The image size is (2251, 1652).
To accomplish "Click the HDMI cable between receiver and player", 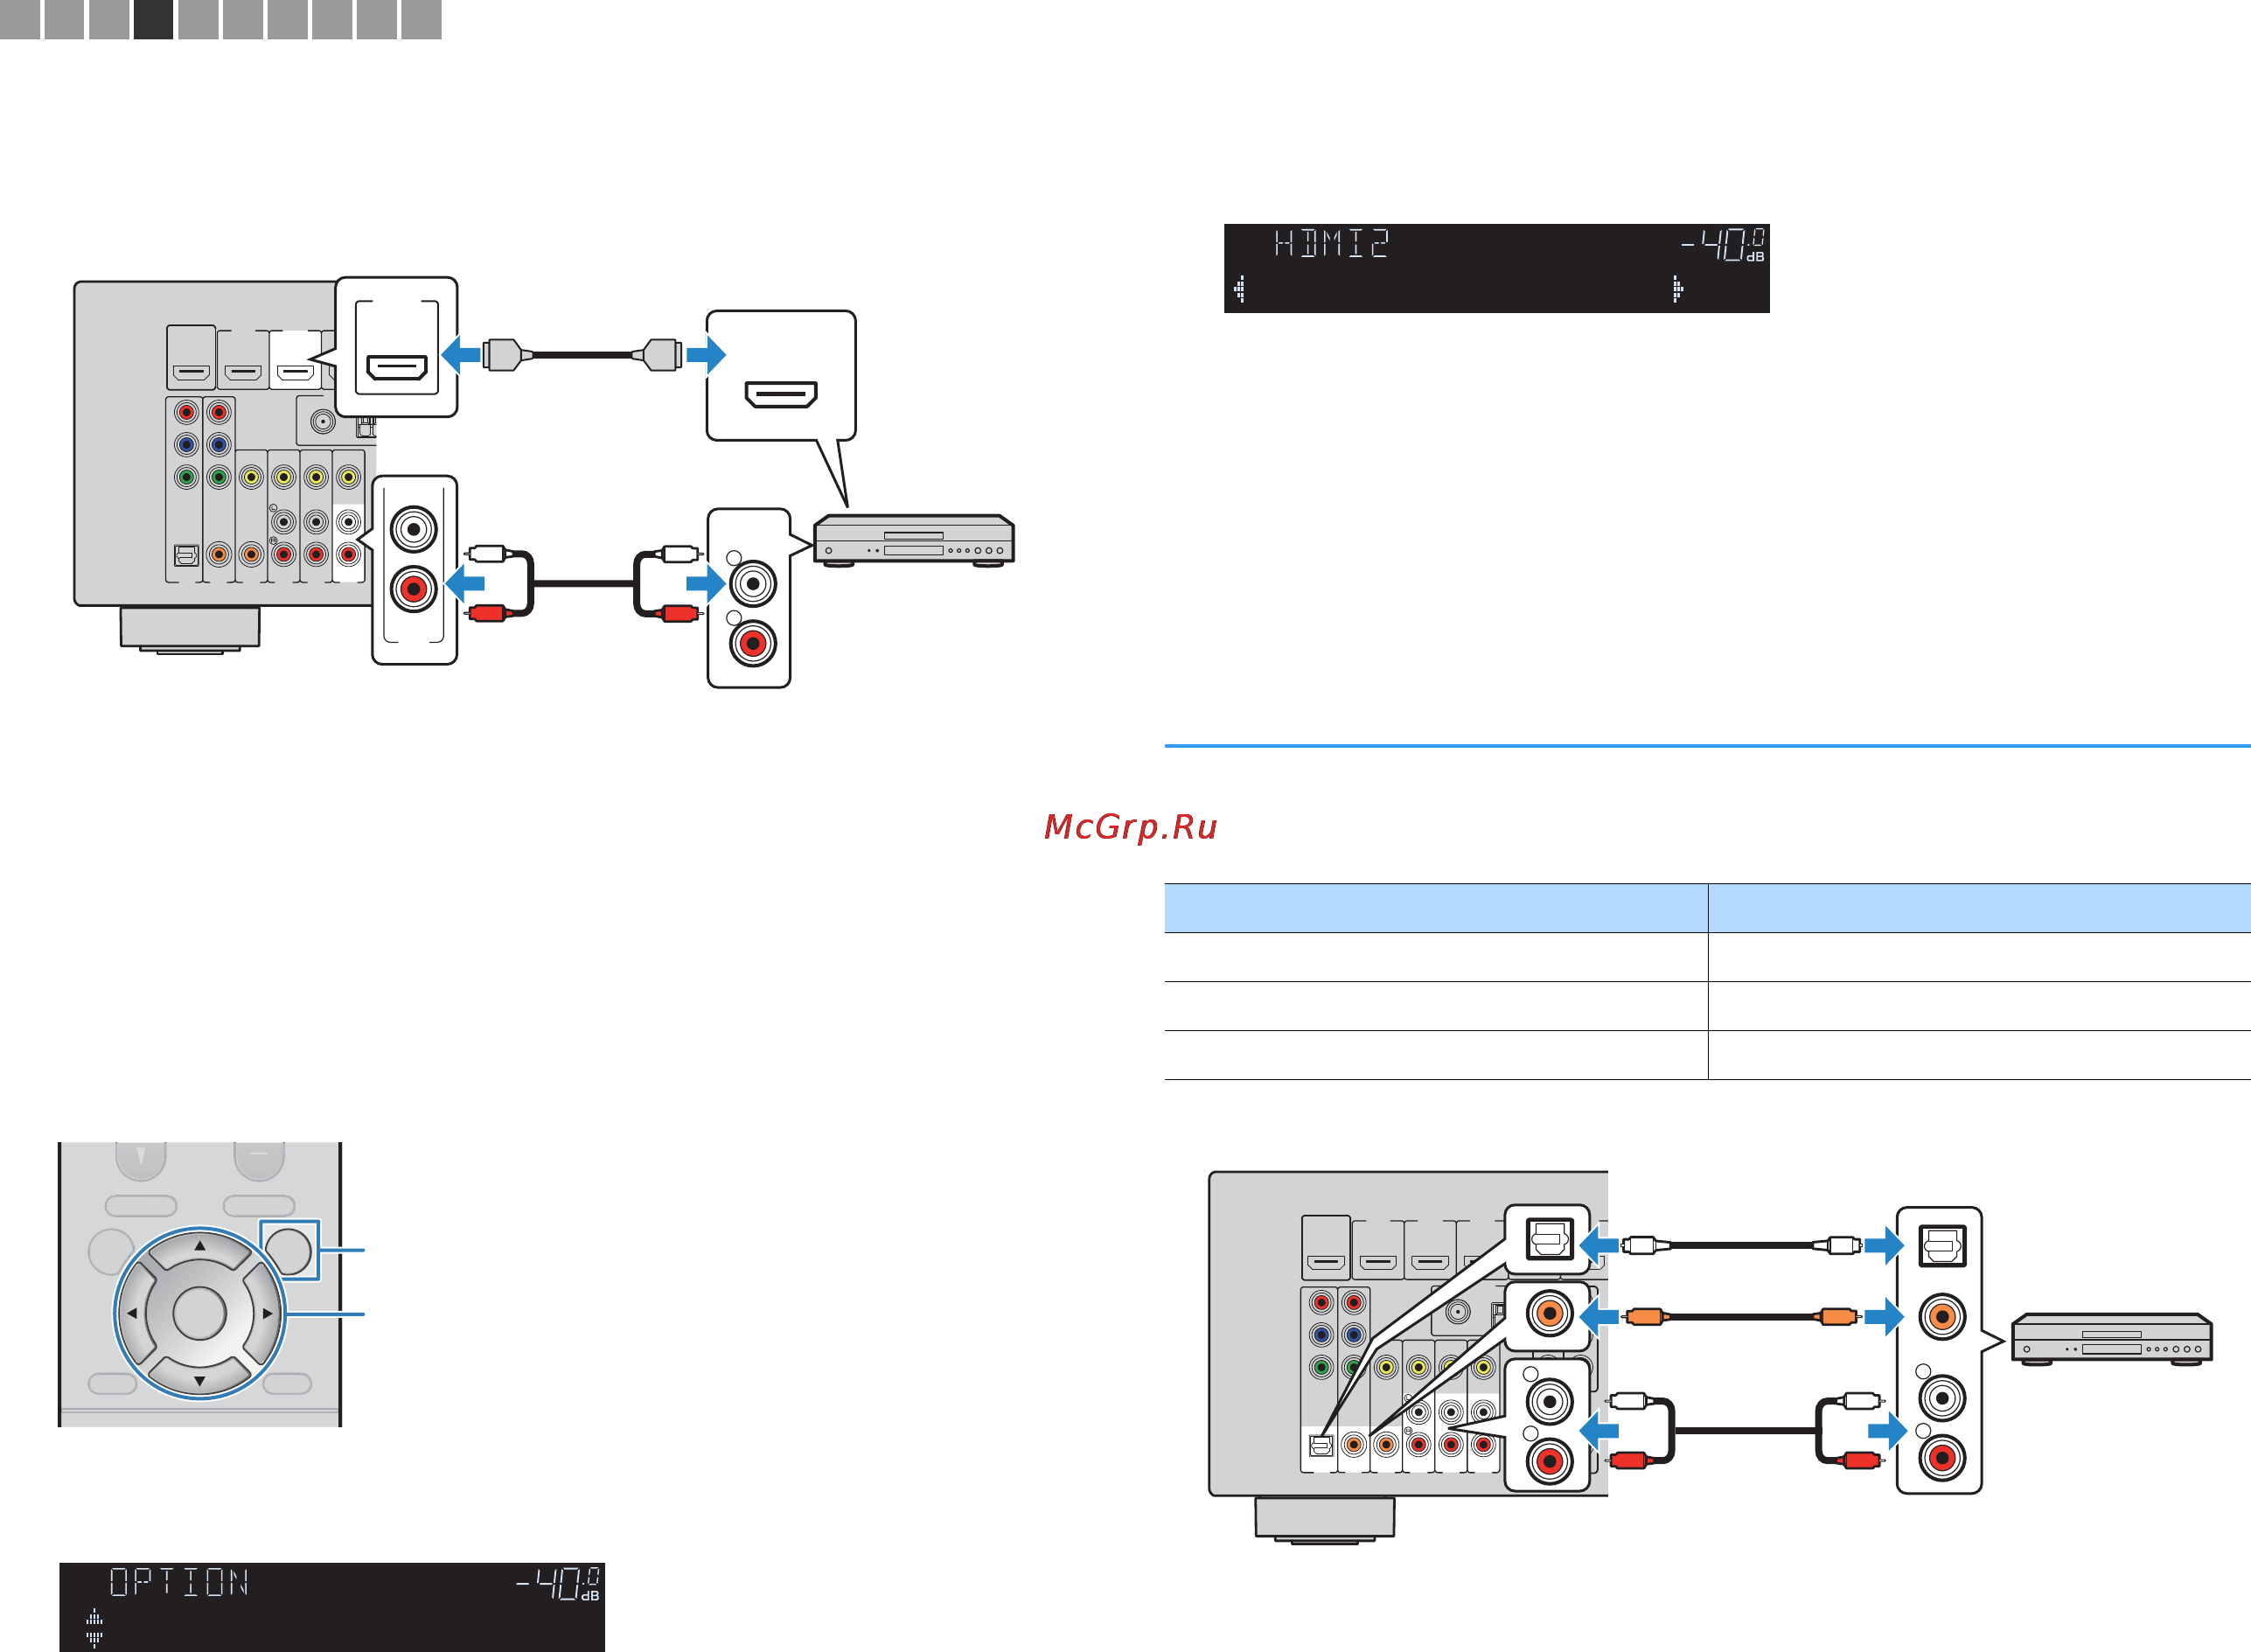I will pos(583,354).
